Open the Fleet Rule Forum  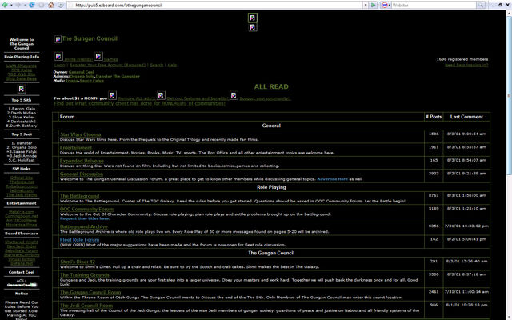tap(79, 240)
